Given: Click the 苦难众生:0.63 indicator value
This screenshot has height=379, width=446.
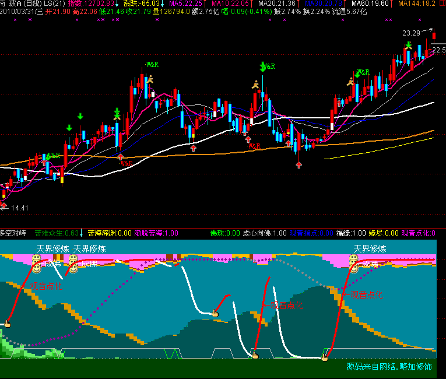Looking at the screenshot, I should tap(57, 233).
